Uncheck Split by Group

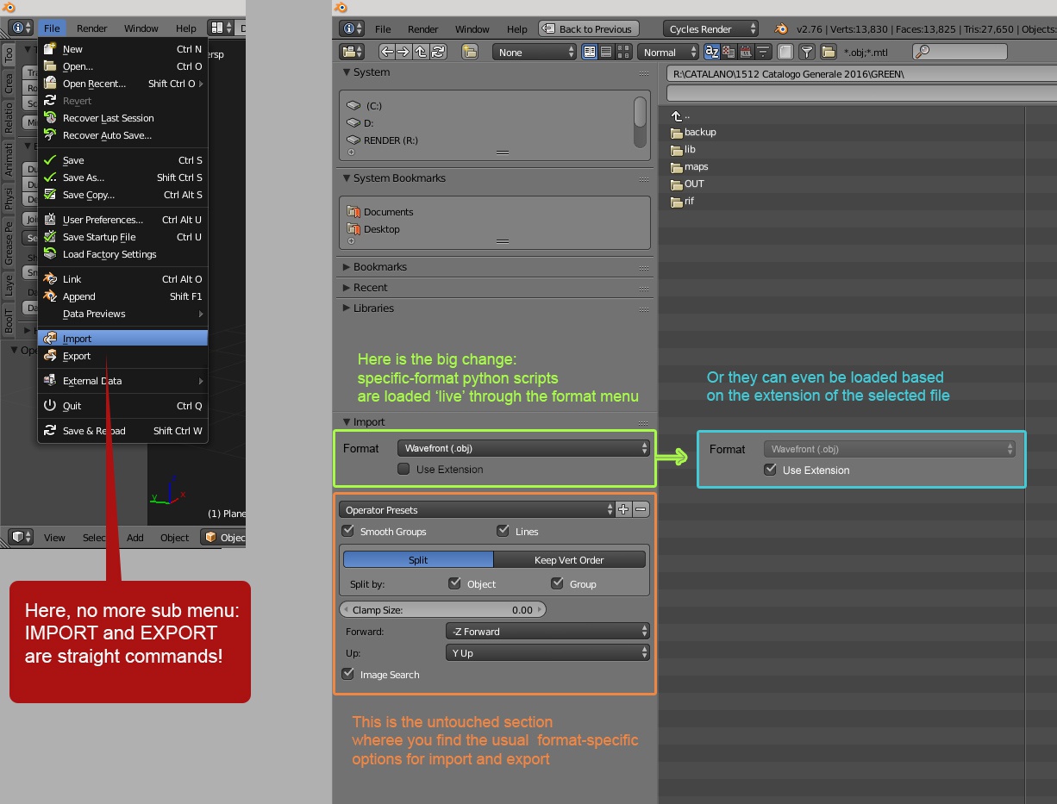coord(557,583)
